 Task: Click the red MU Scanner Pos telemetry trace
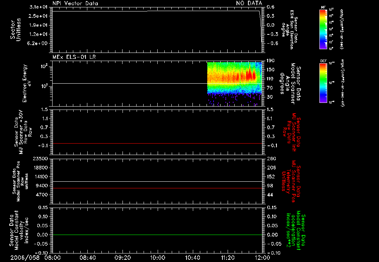(x=157, y=188)
